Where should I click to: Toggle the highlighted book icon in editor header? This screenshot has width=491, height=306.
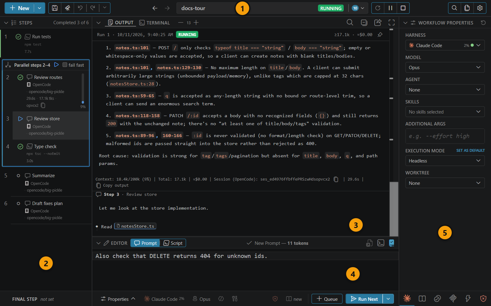pos(392,243)
